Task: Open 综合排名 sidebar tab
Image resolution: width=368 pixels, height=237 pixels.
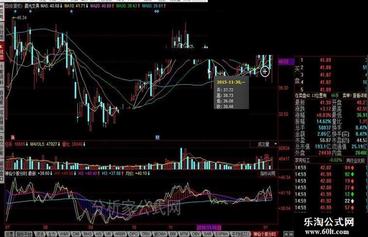Action: click(2, 120)
